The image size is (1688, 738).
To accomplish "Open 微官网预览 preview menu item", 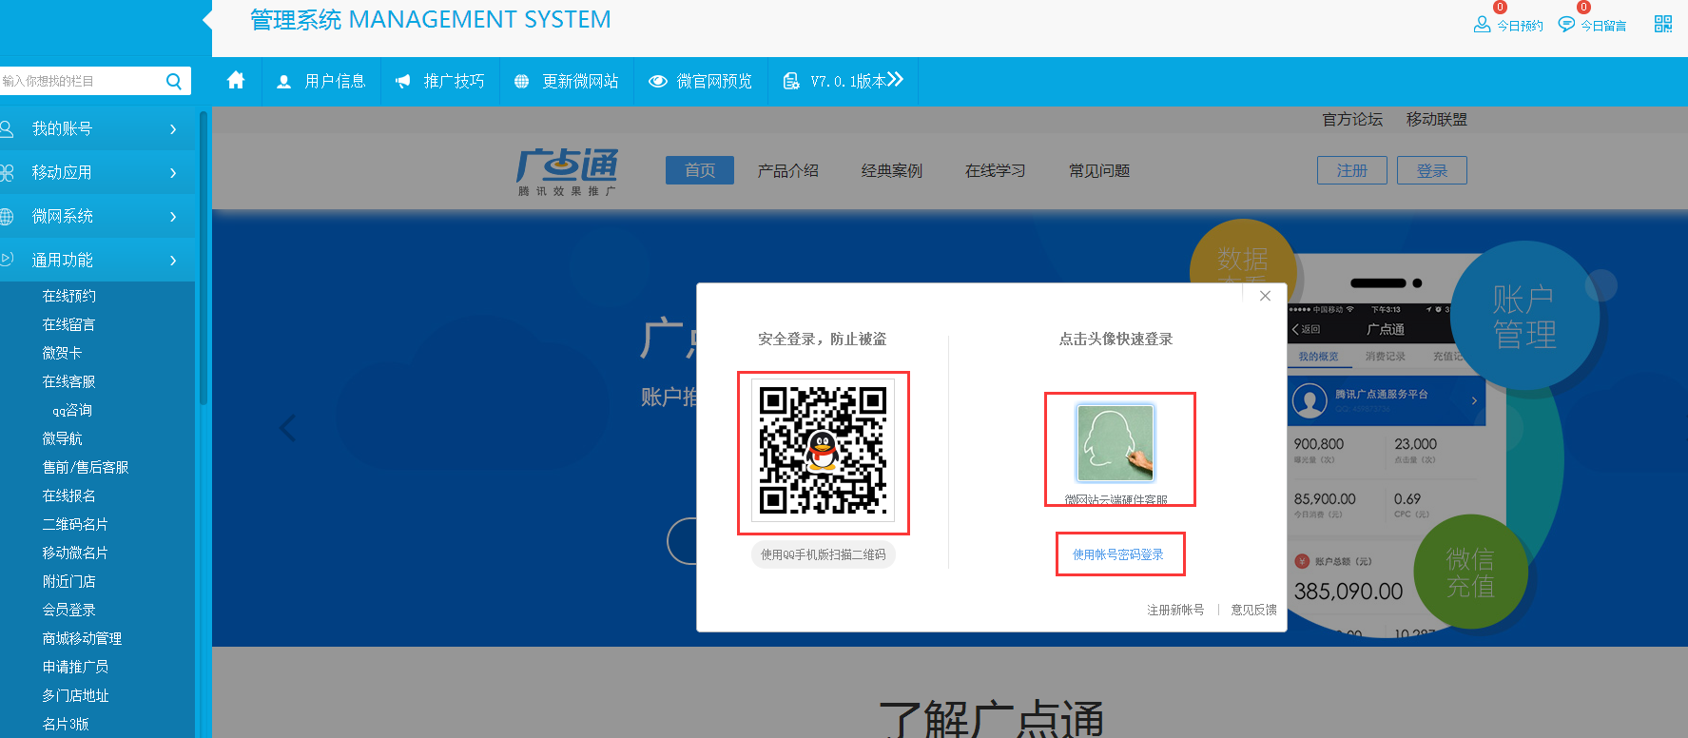I will tap(700, 82).
